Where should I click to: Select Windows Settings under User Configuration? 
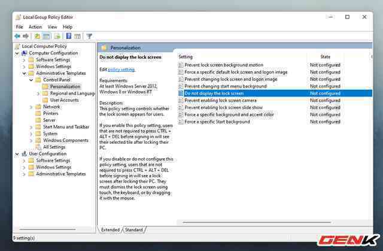pyautogui.click(x=53, y=167)
